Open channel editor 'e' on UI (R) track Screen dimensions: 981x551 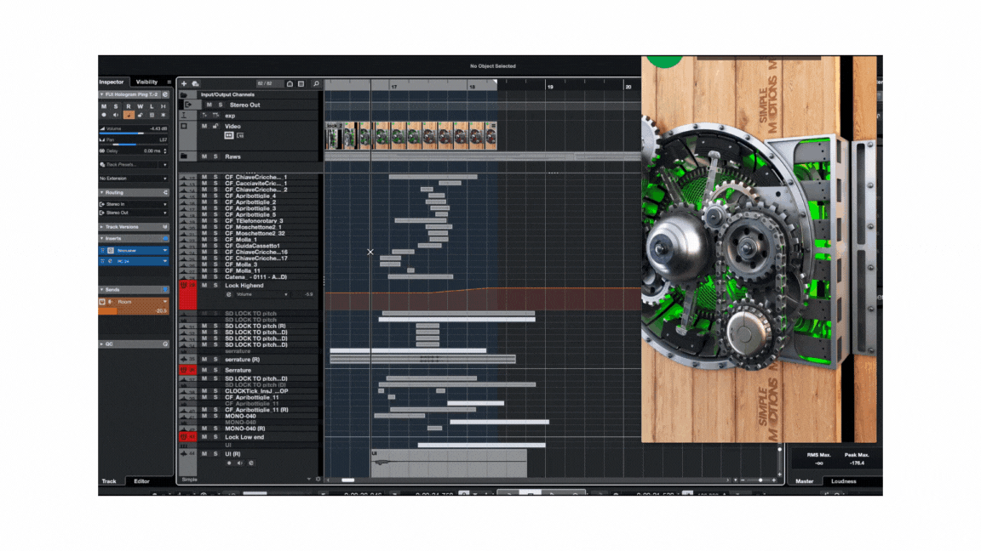(x=251, y=463)
